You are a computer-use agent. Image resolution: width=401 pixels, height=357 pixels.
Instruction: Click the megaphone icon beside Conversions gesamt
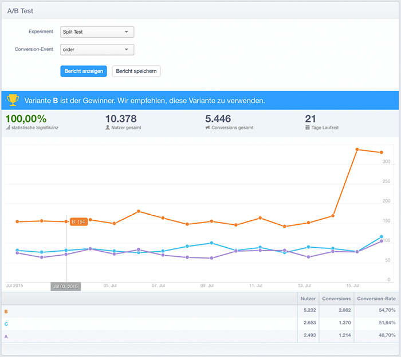click(207, 127)
